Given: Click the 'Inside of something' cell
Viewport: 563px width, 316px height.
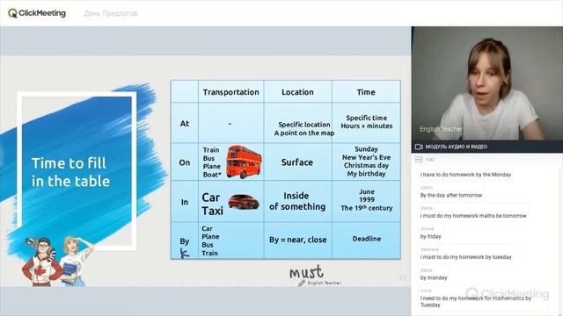Looking at the screenshot, I should tap(297, 201).
